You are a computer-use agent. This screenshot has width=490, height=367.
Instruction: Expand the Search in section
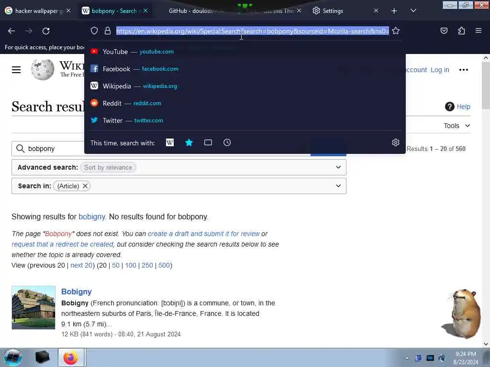tap(179, 186)
